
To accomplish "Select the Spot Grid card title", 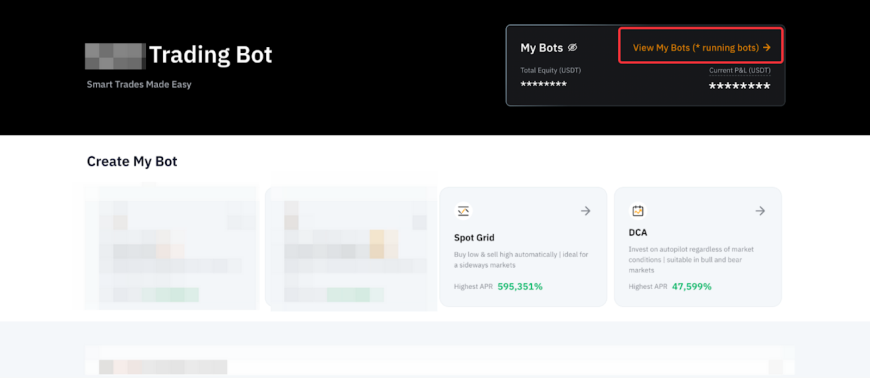I will (x=474, y=238).
